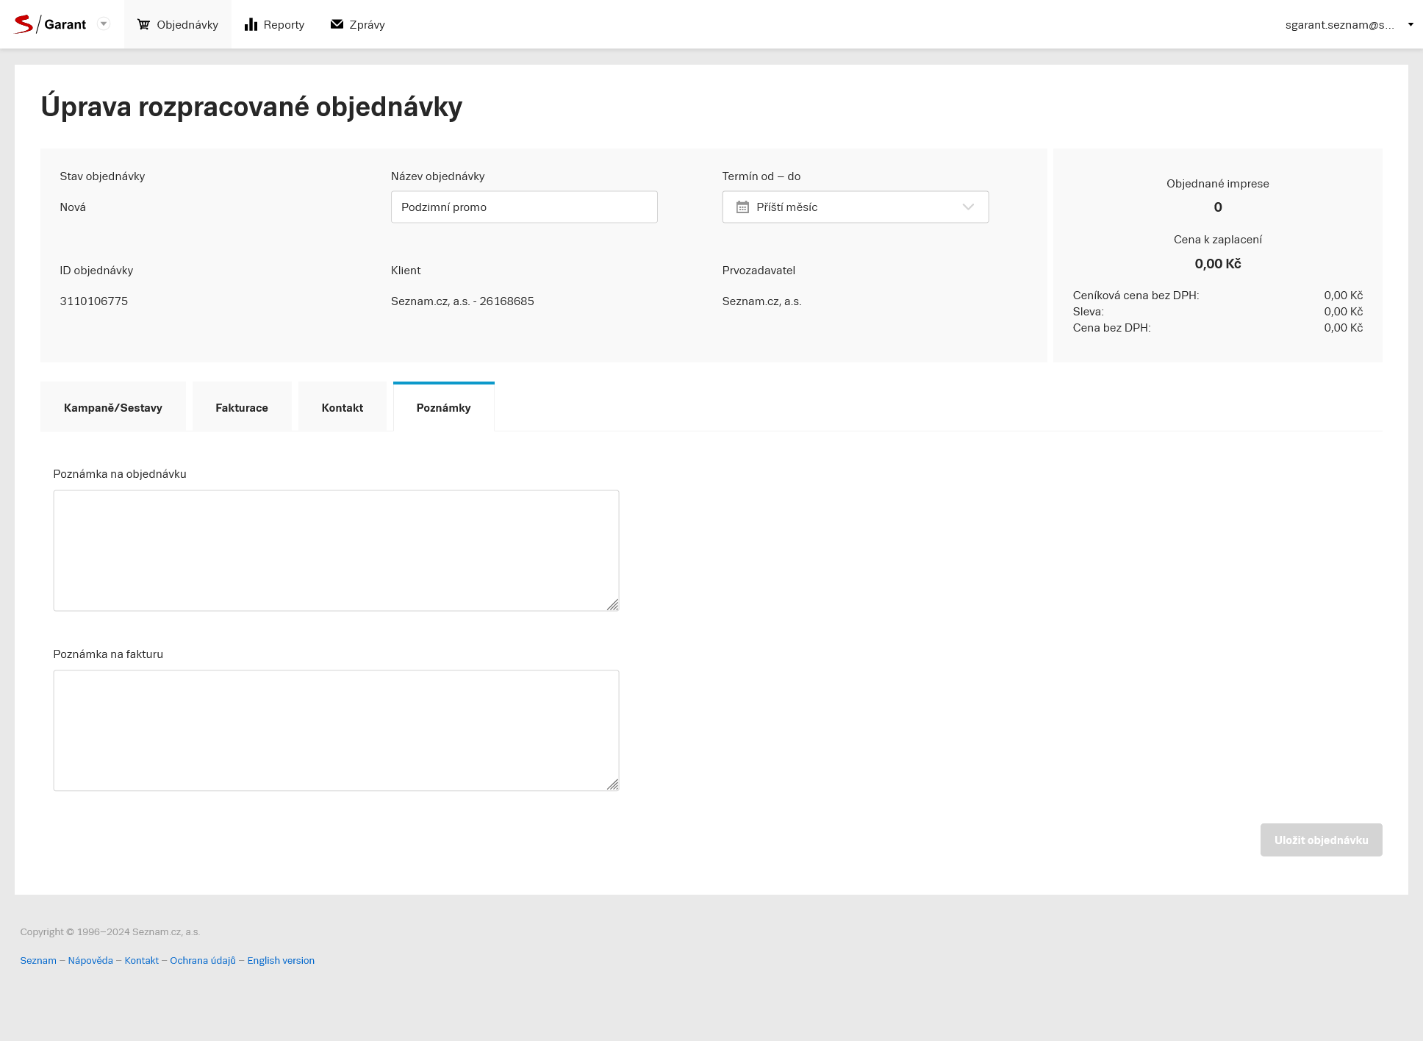Expand the Příští měsíc date range dropdown

click(x=968, y=207)
